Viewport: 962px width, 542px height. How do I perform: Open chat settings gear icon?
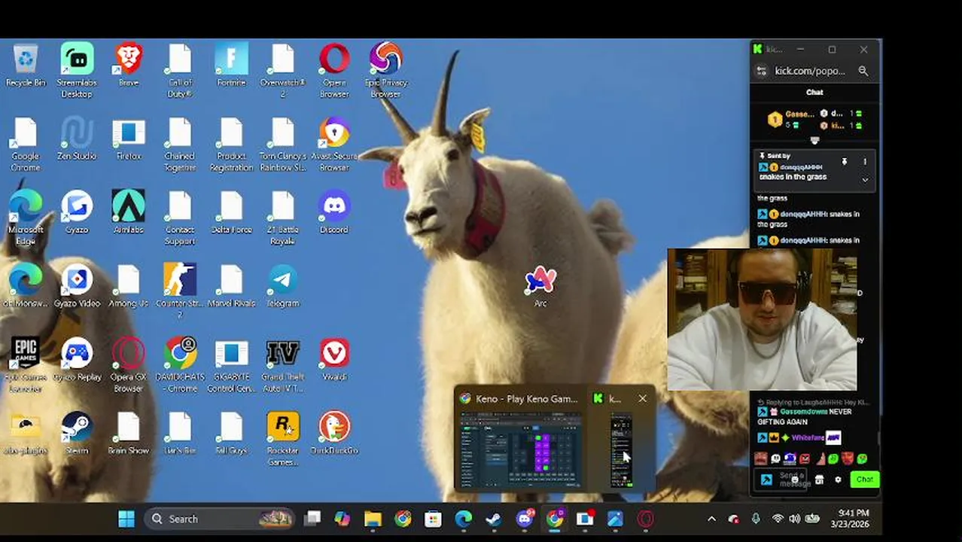tap(838, 480)
